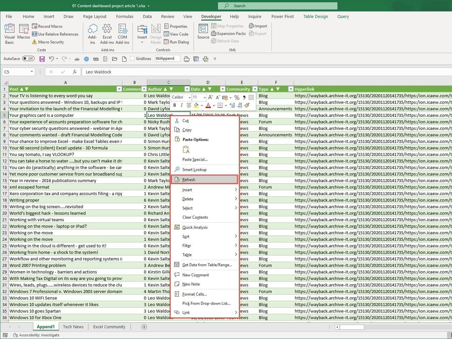Viewport: 452px width, 339px height.
Task: Expand the Name Box dropdown arrow
Action: click(x=32, y=72)
